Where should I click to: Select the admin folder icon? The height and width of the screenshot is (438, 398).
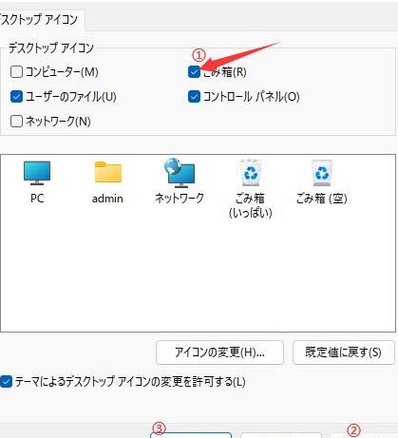[x=108, y=172]
